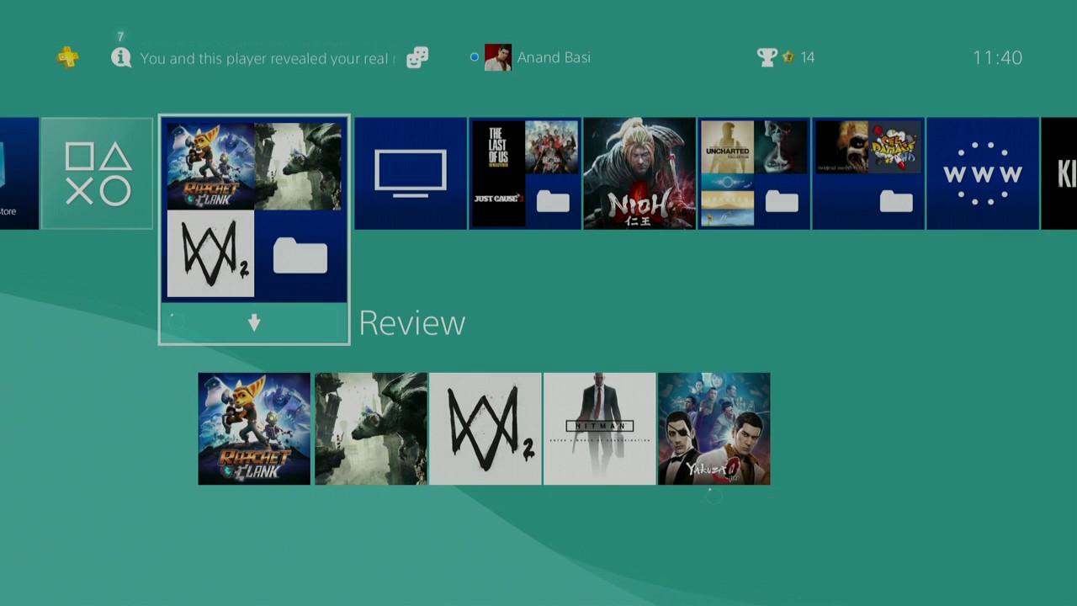Click the Anand Basi profile avatar
This screenshot has width=1077, height=606.
click(x=498, y=57)
